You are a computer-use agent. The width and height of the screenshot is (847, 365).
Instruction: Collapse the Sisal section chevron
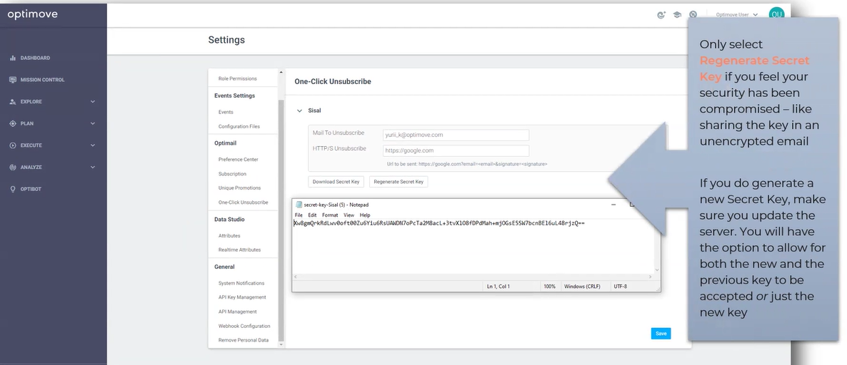(299, 110)
